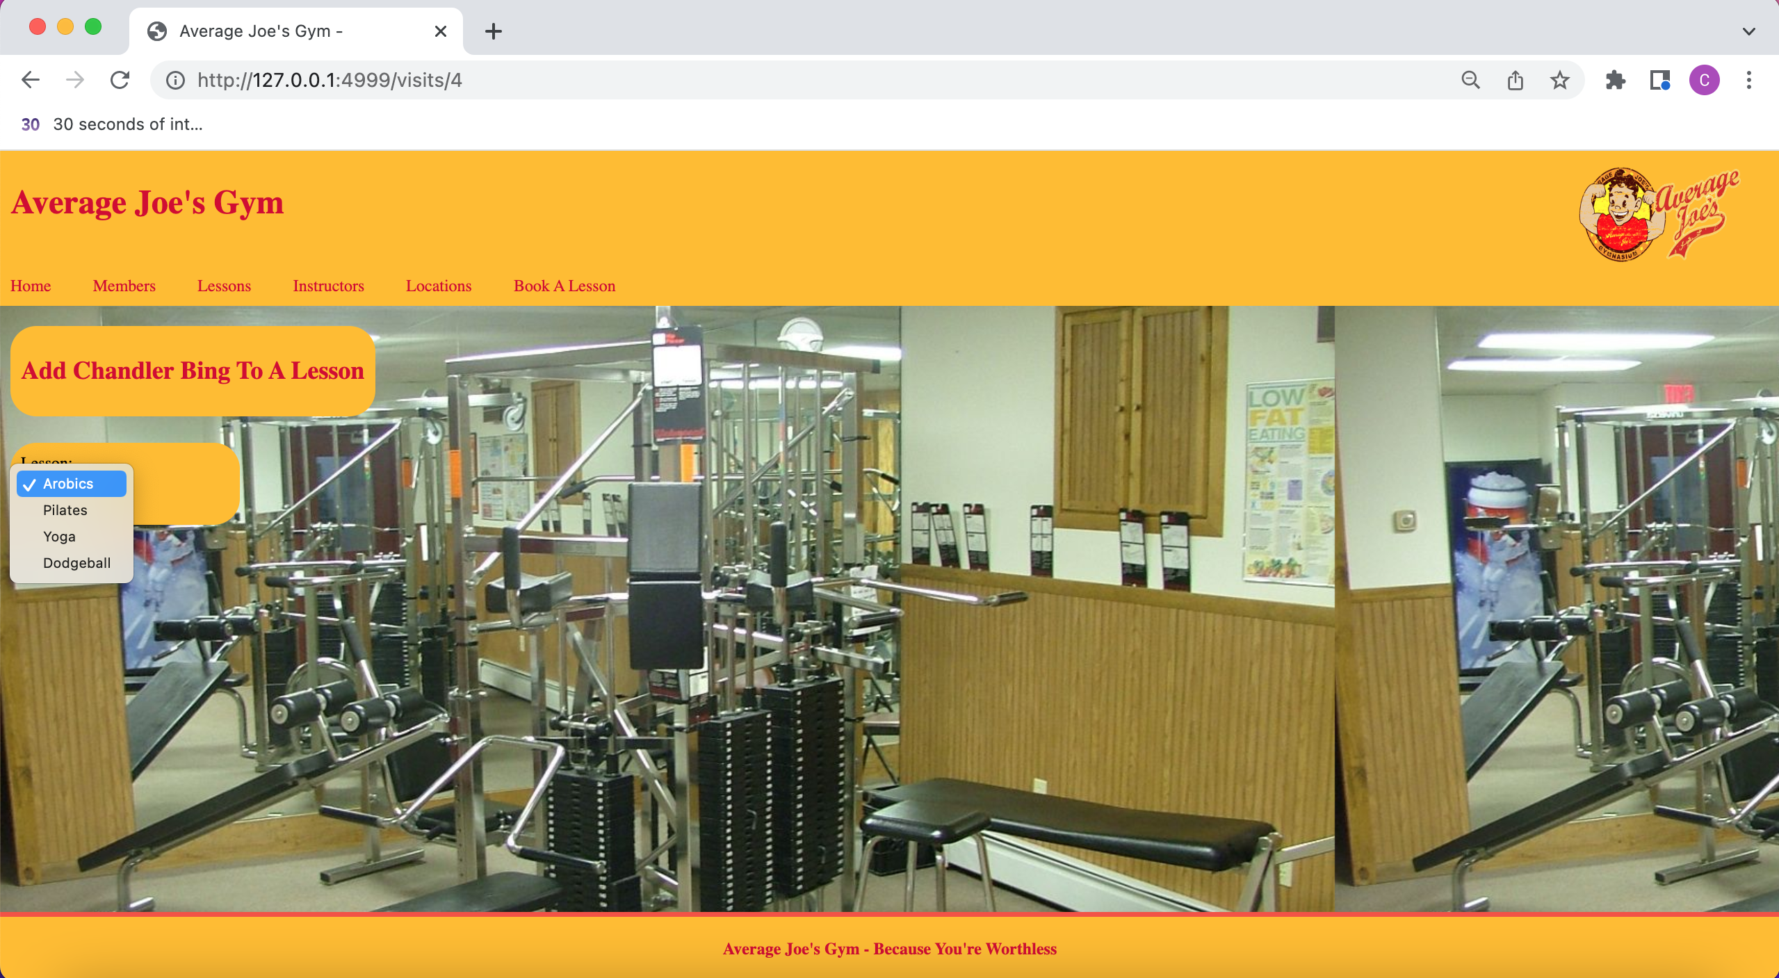
Task: Go to the Home nav link
Action: pyautogui.click(x=31, y=286)
